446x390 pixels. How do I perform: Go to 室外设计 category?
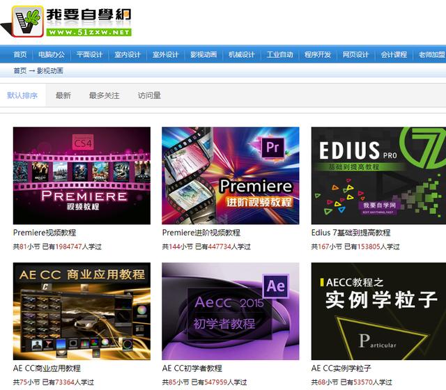coord(166,54)
